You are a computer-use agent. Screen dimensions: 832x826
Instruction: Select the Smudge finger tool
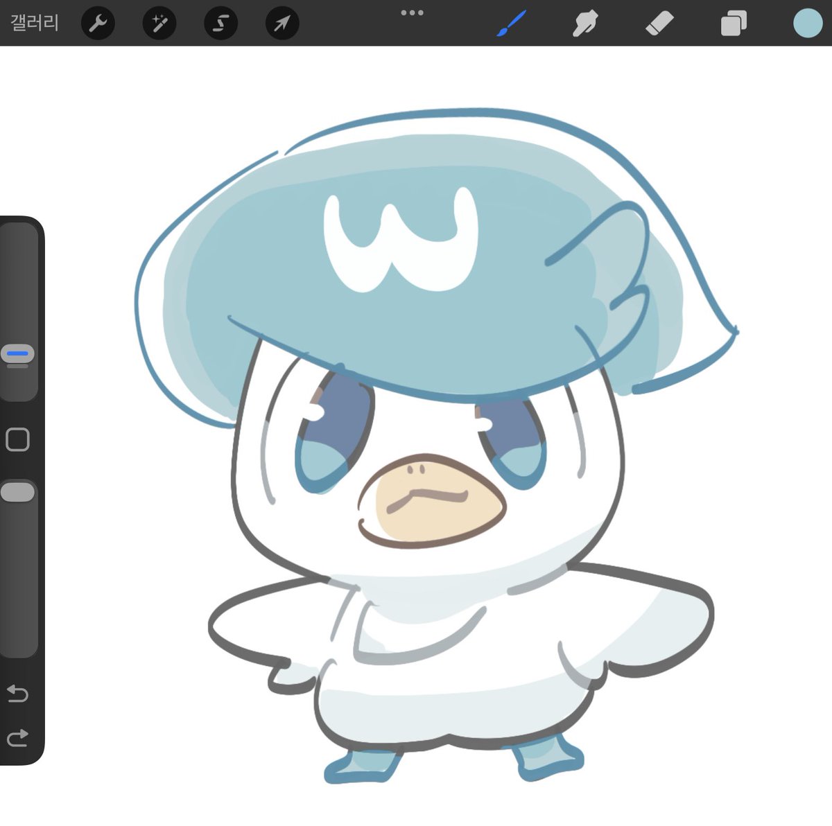586,24
